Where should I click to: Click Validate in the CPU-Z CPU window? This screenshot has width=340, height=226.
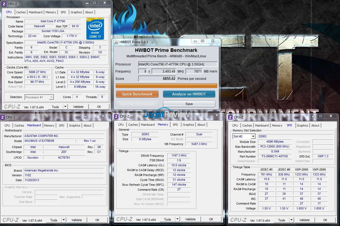pos(78,107)
